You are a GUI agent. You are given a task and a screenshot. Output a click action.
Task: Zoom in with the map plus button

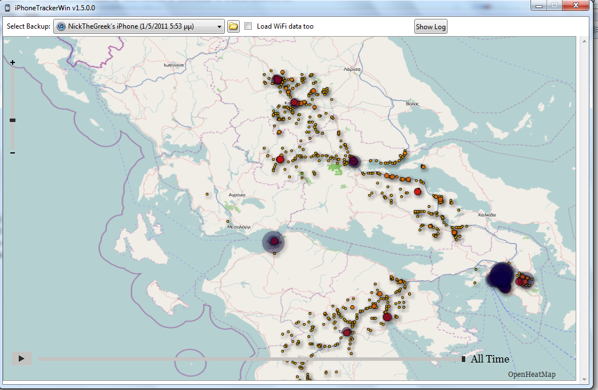pyautogui.click(x=13, y=62)
